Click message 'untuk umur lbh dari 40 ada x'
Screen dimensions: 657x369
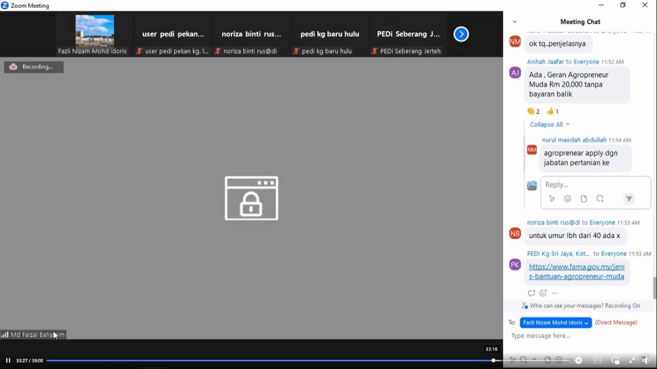click(575, 236)
